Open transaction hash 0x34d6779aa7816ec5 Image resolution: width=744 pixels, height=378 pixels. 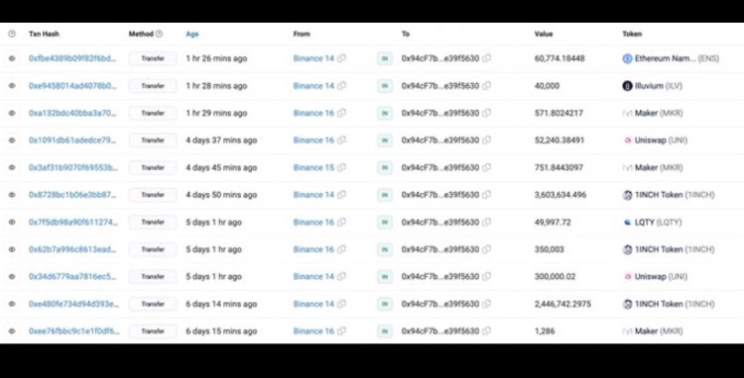click(72, 276)
